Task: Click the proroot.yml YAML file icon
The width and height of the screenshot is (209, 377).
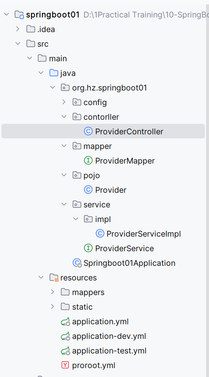Action: point(65,365)
